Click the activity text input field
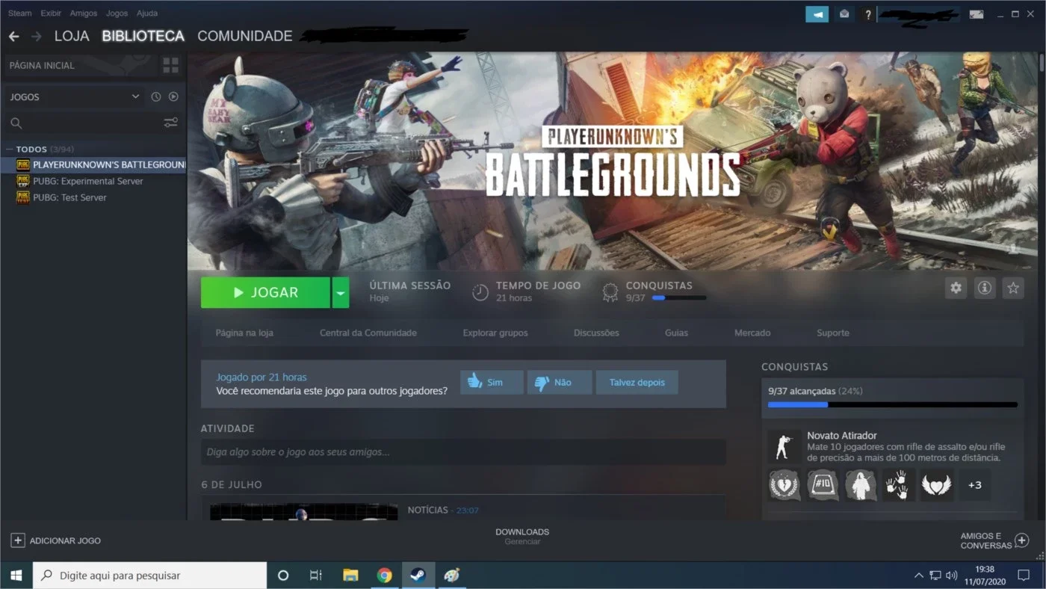Screen dimensions: 1046x589 coord(463,451)
